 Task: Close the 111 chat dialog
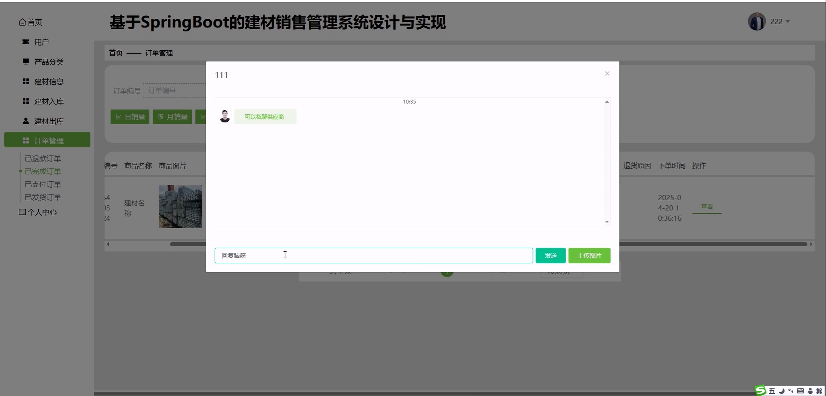coord(607,74)
